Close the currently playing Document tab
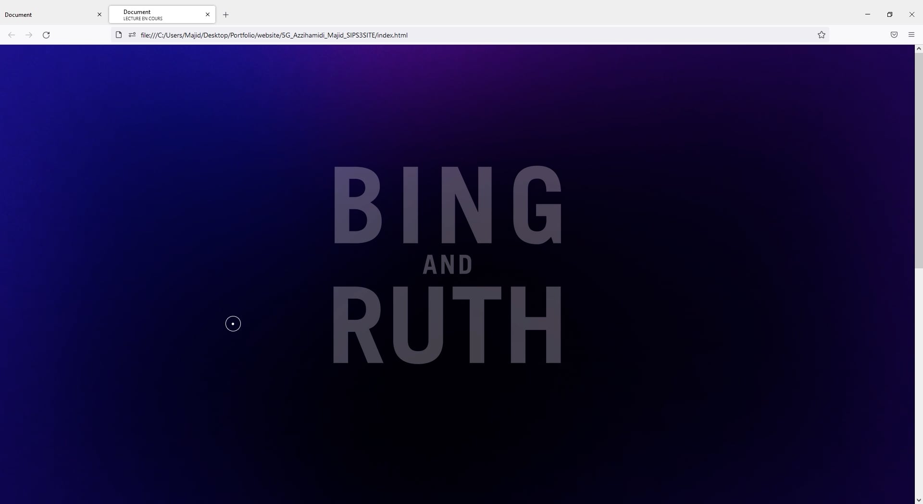Image resolution: width=923 pixels, height=504 pixels. tap(207, 14)
